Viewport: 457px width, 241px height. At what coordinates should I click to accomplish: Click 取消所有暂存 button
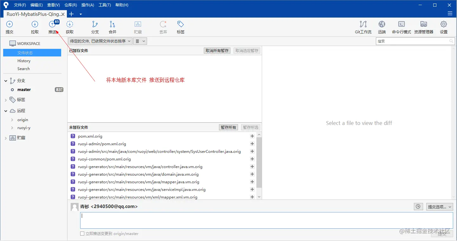click(217, 50)
